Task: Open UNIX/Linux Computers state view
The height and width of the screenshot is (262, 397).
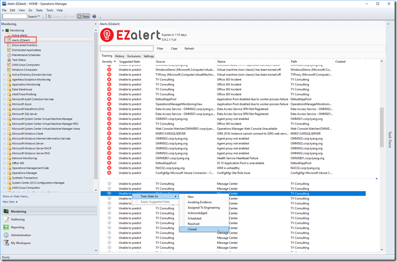Action: 26,65
